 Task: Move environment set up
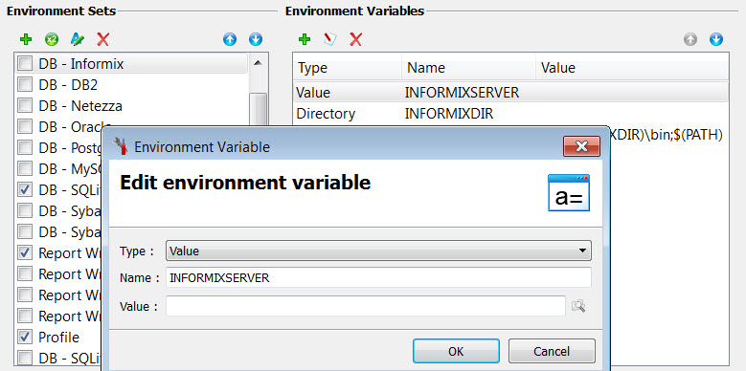230,39
